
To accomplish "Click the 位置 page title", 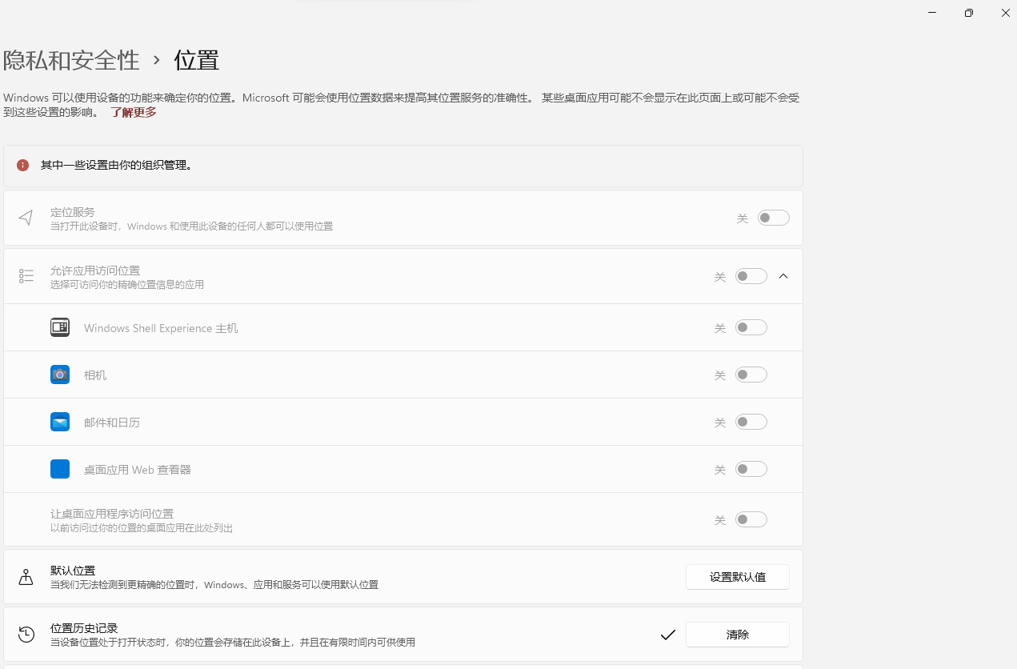I will point(197,60).
